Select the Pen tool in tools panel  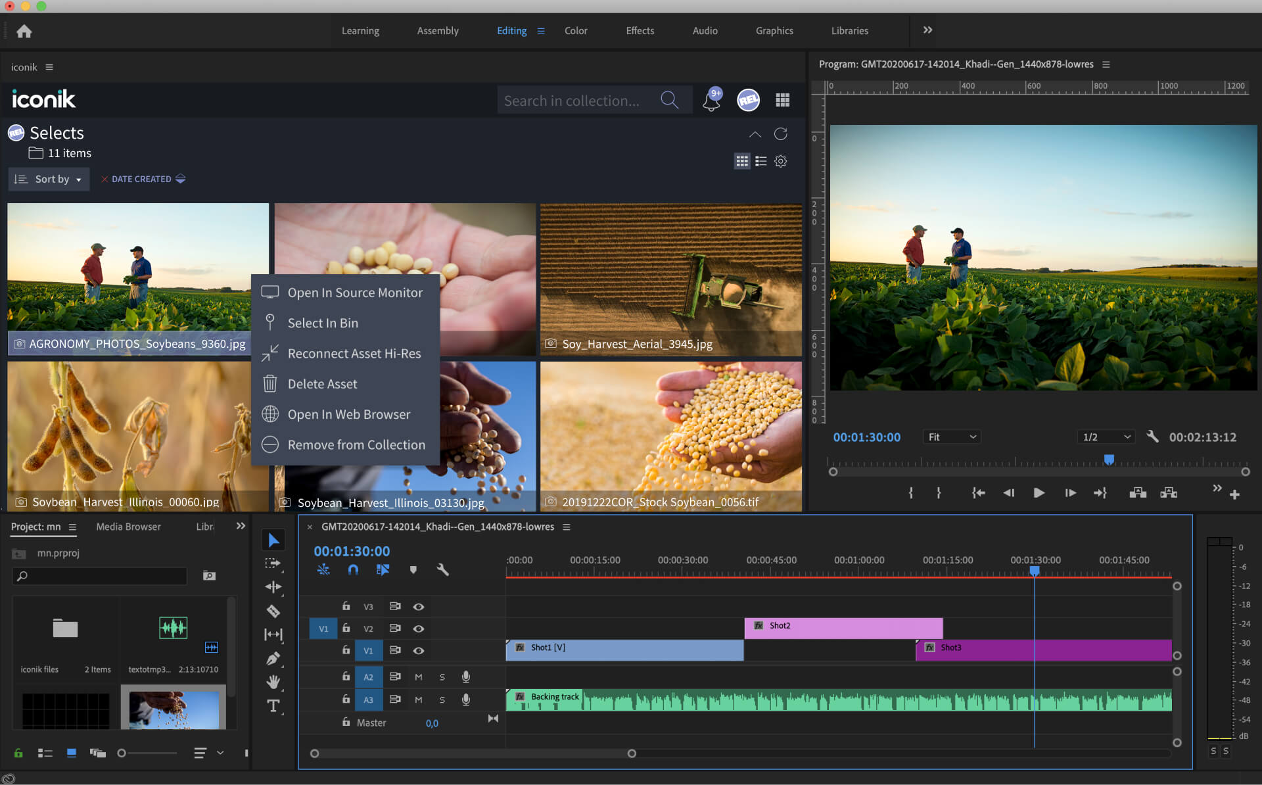[x=273, y=658]
